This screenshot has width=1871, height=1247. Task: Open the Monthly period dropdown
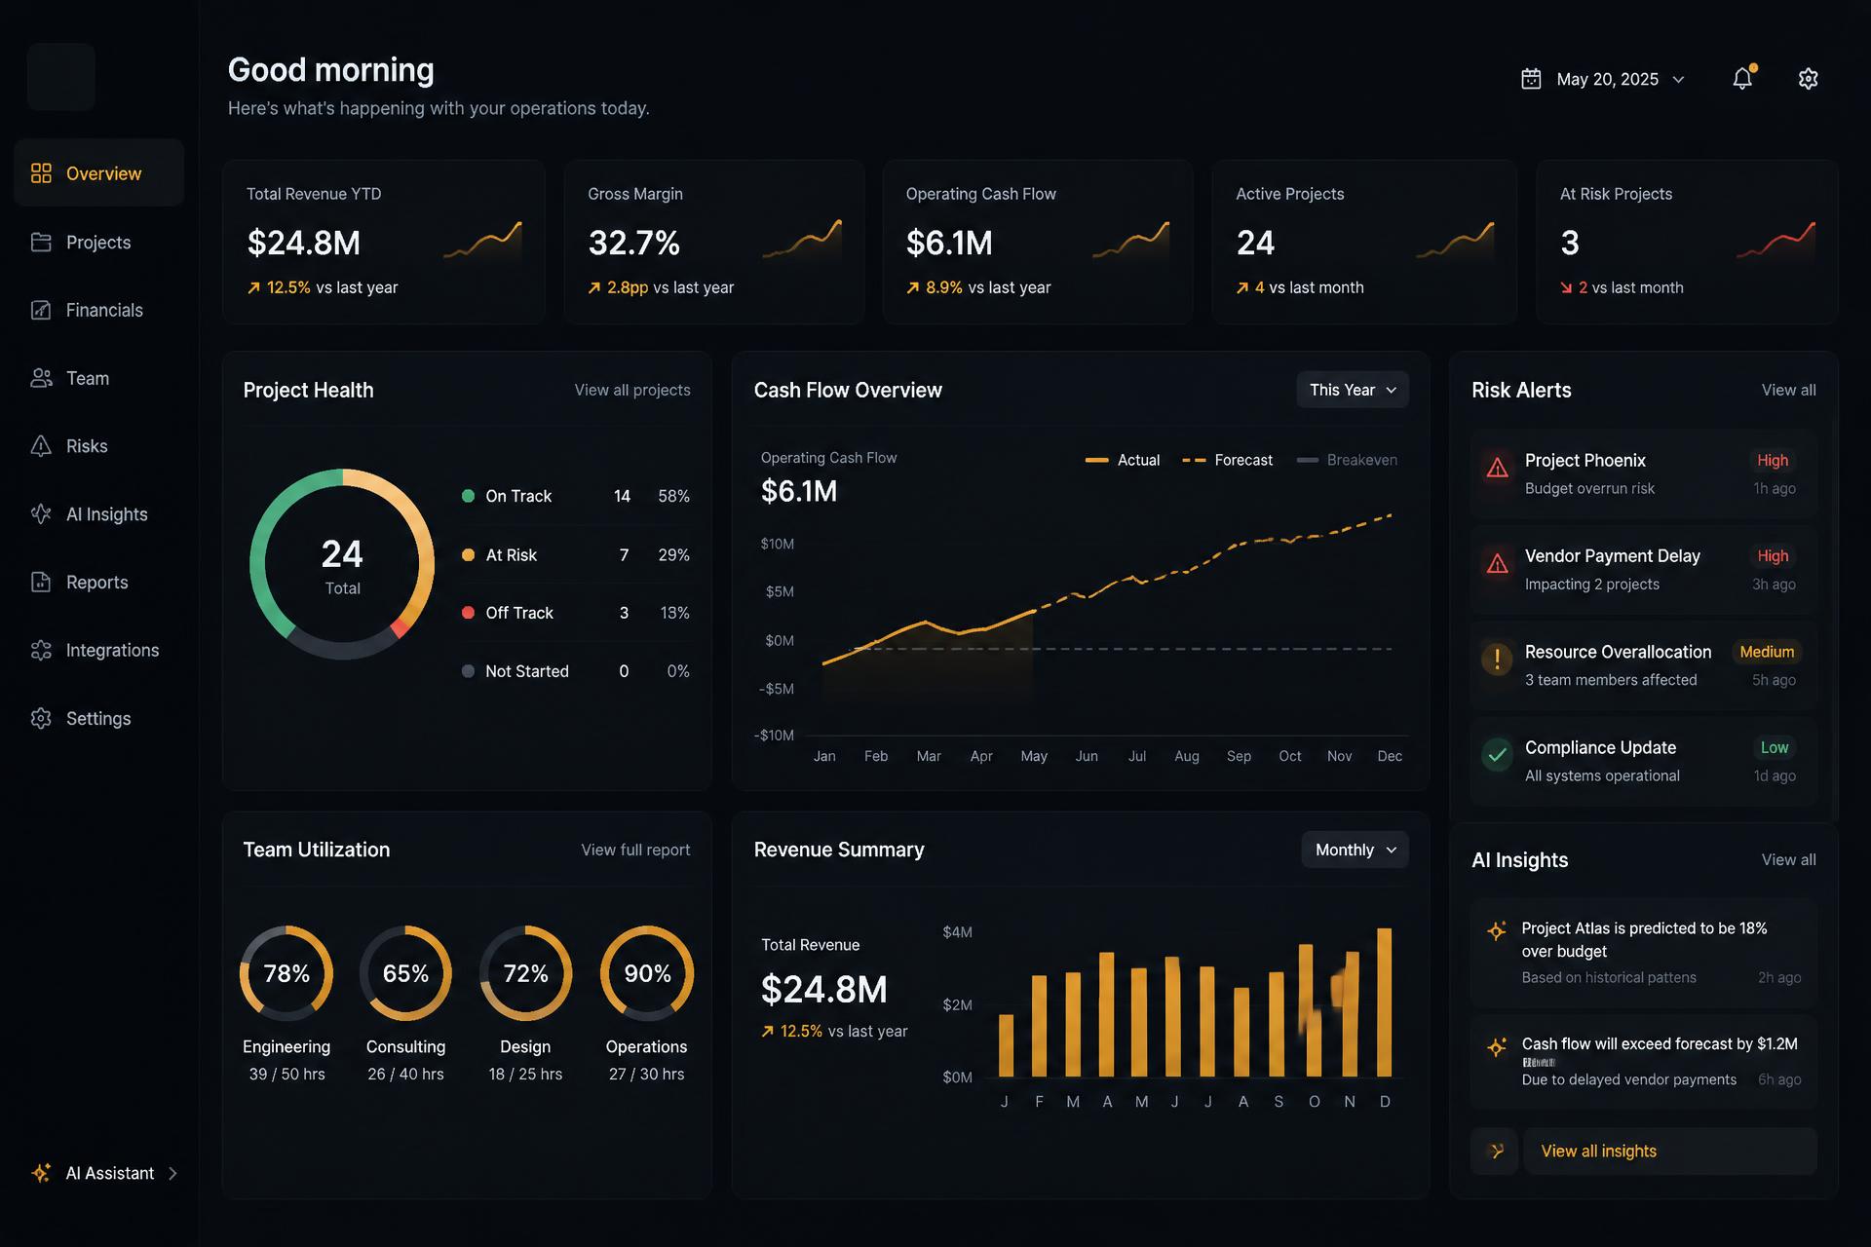click(1356, 850)
